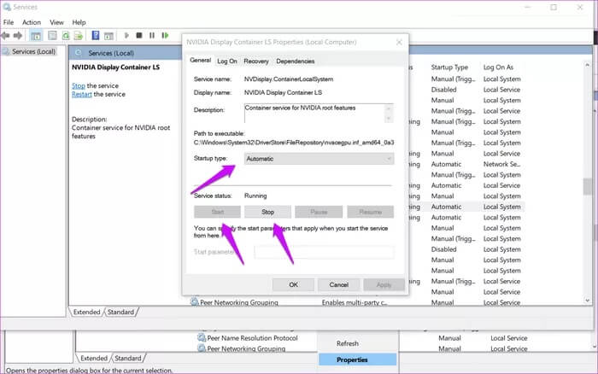Click the Extended tab in background window

tap(94, 358)
